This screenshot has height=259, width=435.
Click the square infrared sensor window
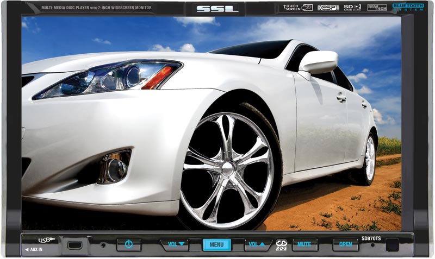(x=391, y=245)
